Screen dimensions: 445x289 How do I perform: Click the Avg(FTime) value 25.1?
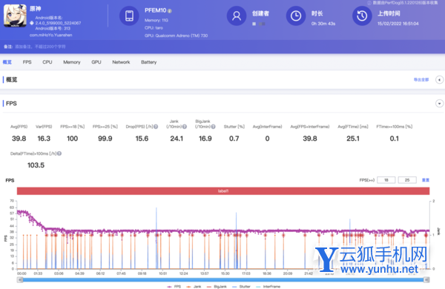click(353, 139)
